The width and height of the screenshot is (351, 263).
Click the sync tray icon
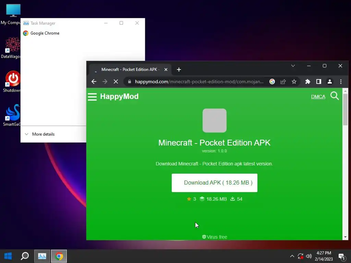300,256
